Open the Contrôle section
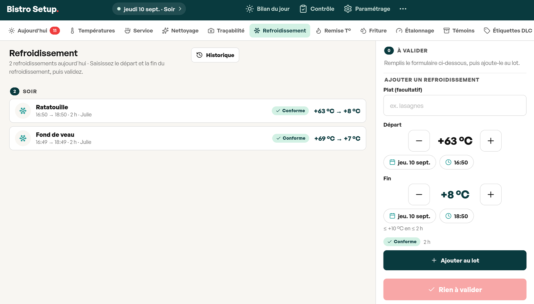 tap(317, 9)
